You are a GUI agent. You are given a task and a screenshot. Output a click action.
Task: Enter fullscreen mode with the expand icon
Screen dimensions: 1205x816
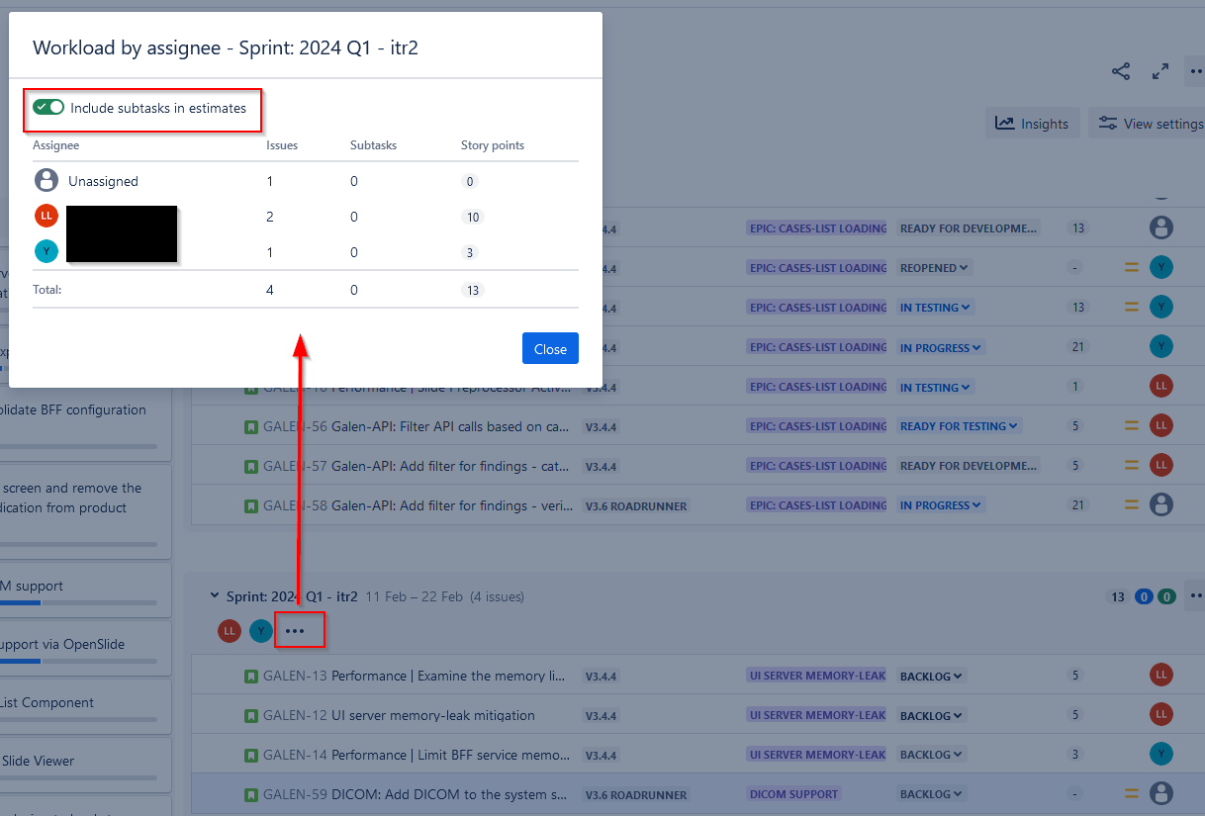coord(1160,71)
